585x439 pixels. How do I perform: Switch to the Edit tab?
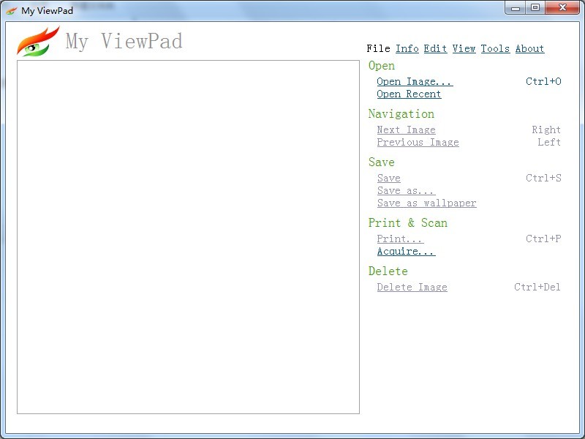tap(435, 48)
